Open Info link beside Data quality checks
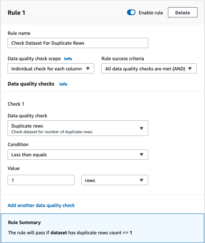 [63, 84]
